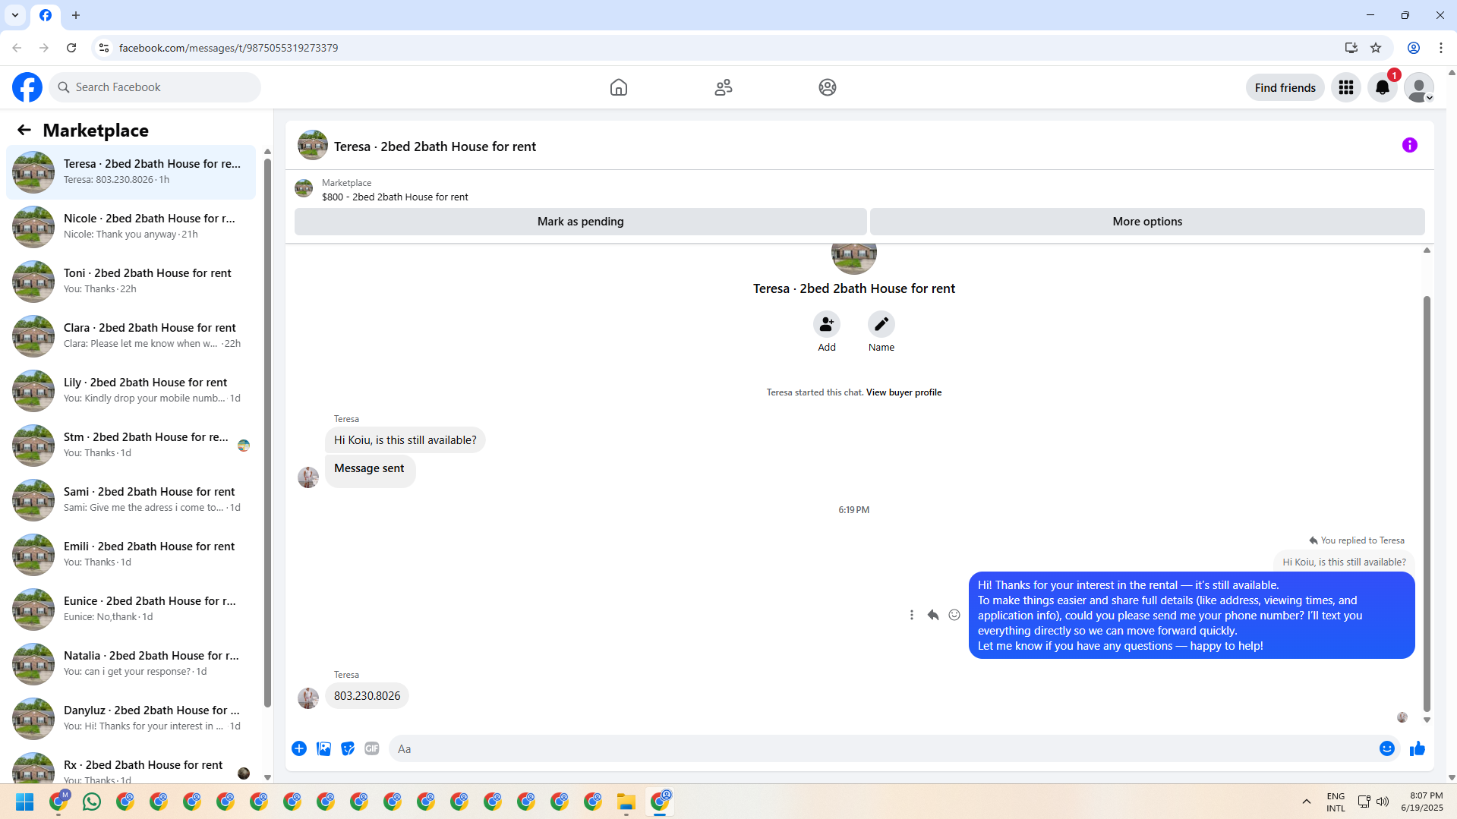View site information icon in address bar
This screenshot has height=819, width=1457.
click(104, 48)
